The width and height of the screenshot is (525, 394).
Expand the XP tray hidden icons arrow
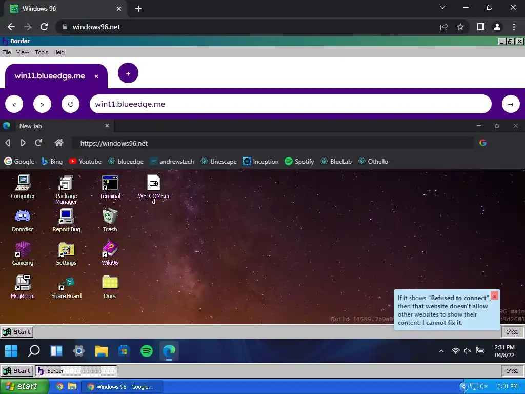(463, 386)
